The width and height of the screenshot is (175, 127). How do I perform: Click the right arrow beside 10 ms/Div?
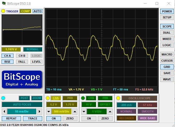click(39, 111)
